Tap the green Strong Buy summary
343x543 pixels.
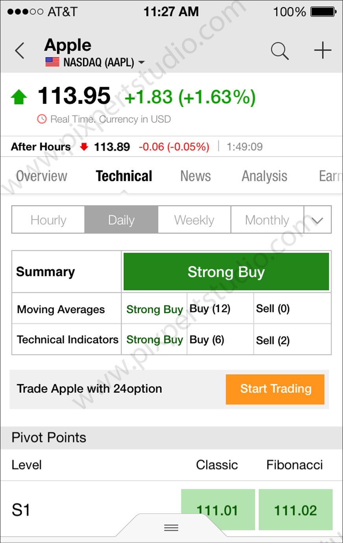(226, 272)
